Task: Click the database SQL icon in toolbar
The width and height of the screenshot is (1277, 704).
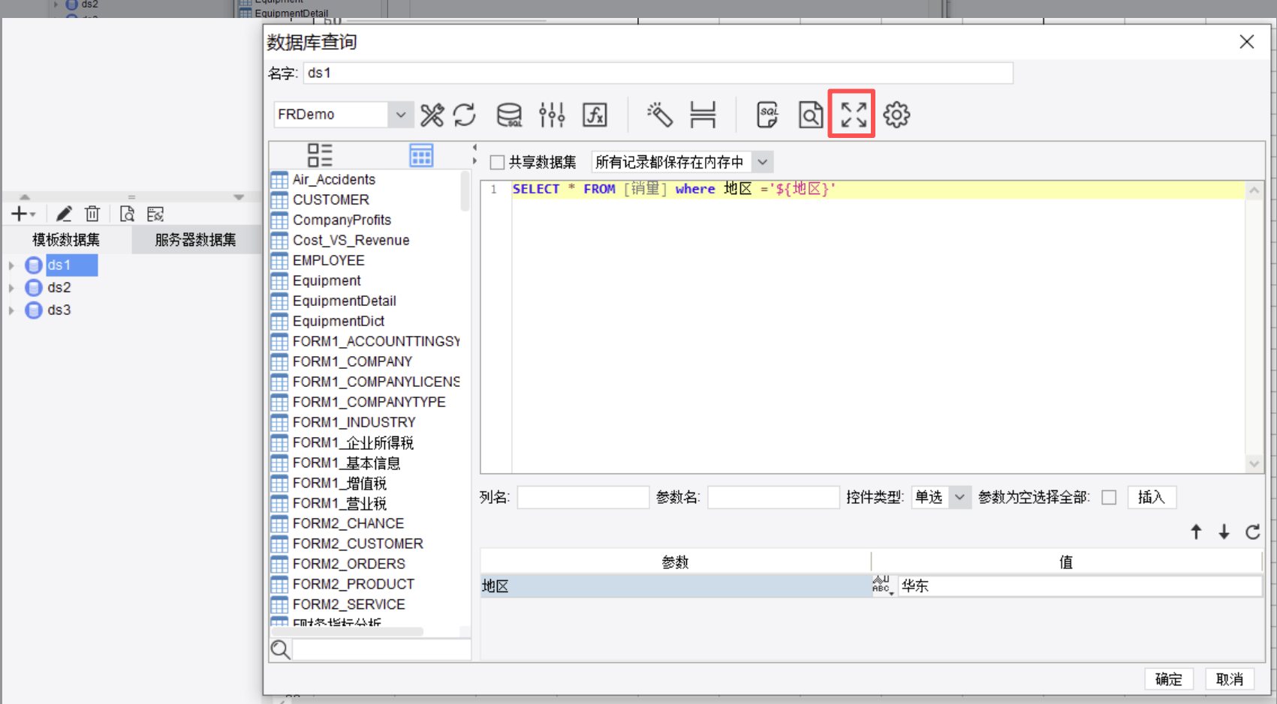Action: point(509,115)
